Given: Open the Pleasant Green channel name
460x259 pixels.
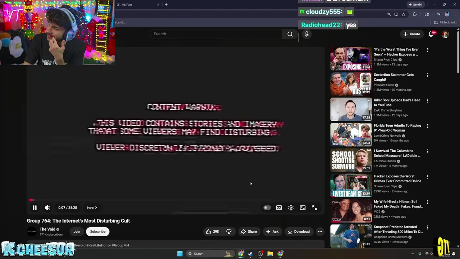Looking at the screenshot, I should click(384, 85).
